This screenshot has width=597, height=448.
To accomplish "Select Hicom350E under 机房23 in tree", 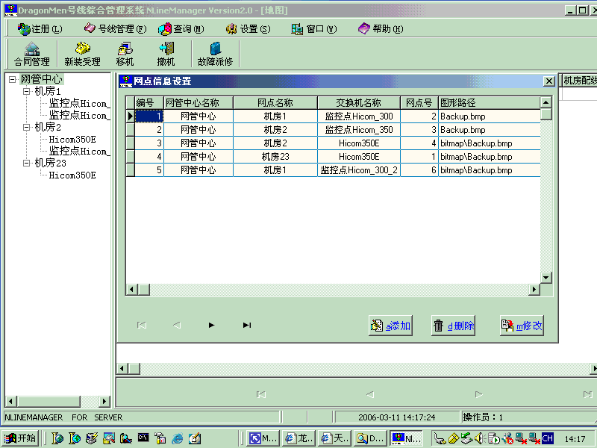I will (72, 175).
